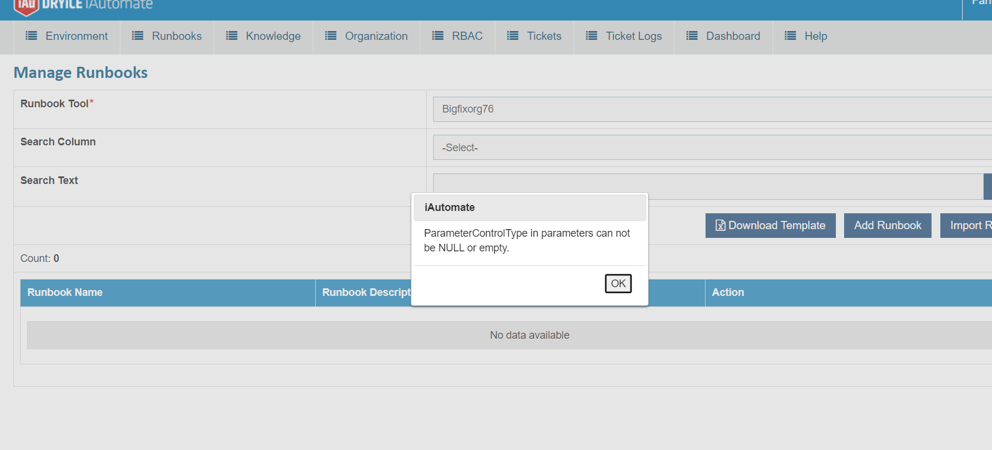Click the Help menu list icon
The height and width of the screenshot is (450, 992).
tap(791, 36)
